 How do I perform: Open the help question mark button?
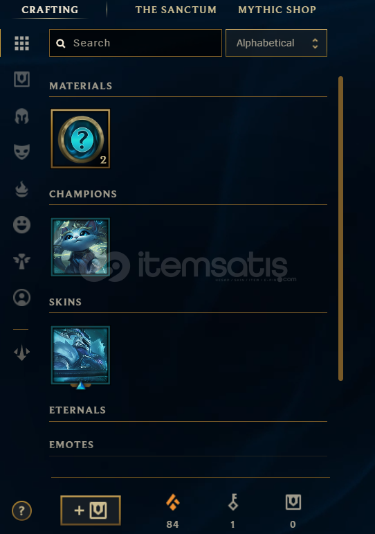pos(21,510)
